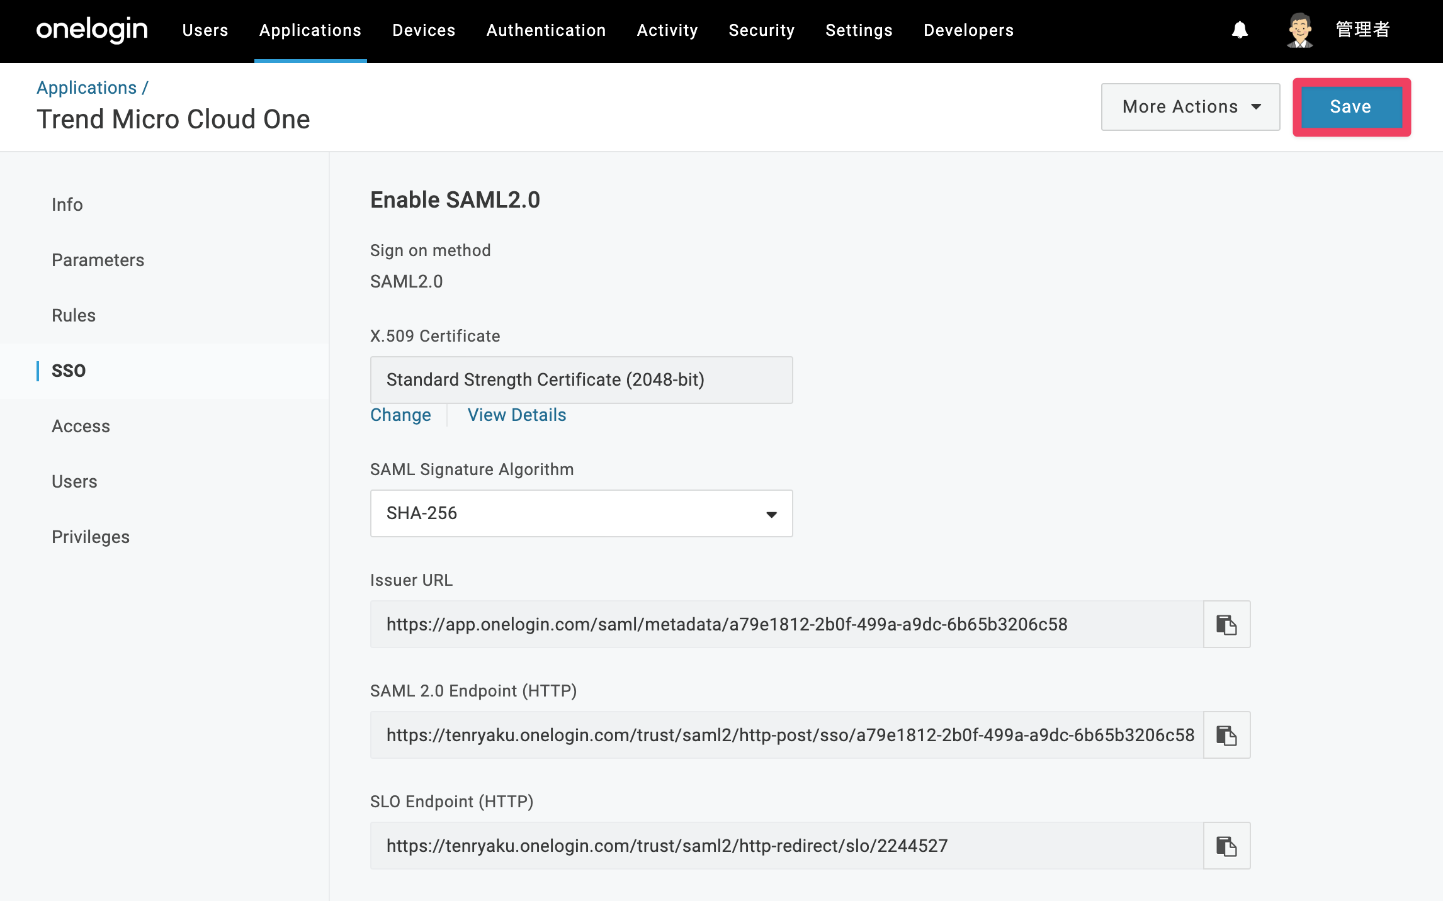This screenshot has width=1443, height=901.
Task: Switch to the Parameters tab
Action: click(x=98, y=260)
